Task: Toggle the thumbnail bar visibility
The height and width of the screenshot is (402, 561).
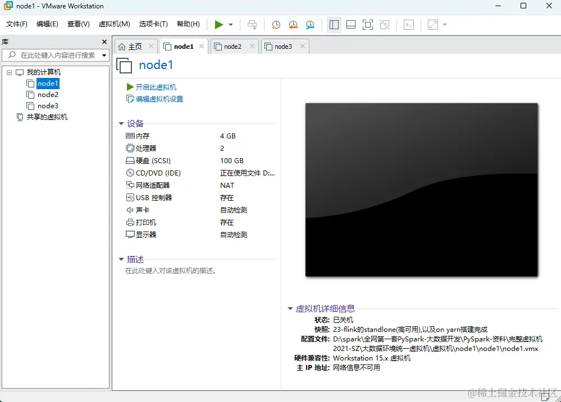Action: pos(351,25)
